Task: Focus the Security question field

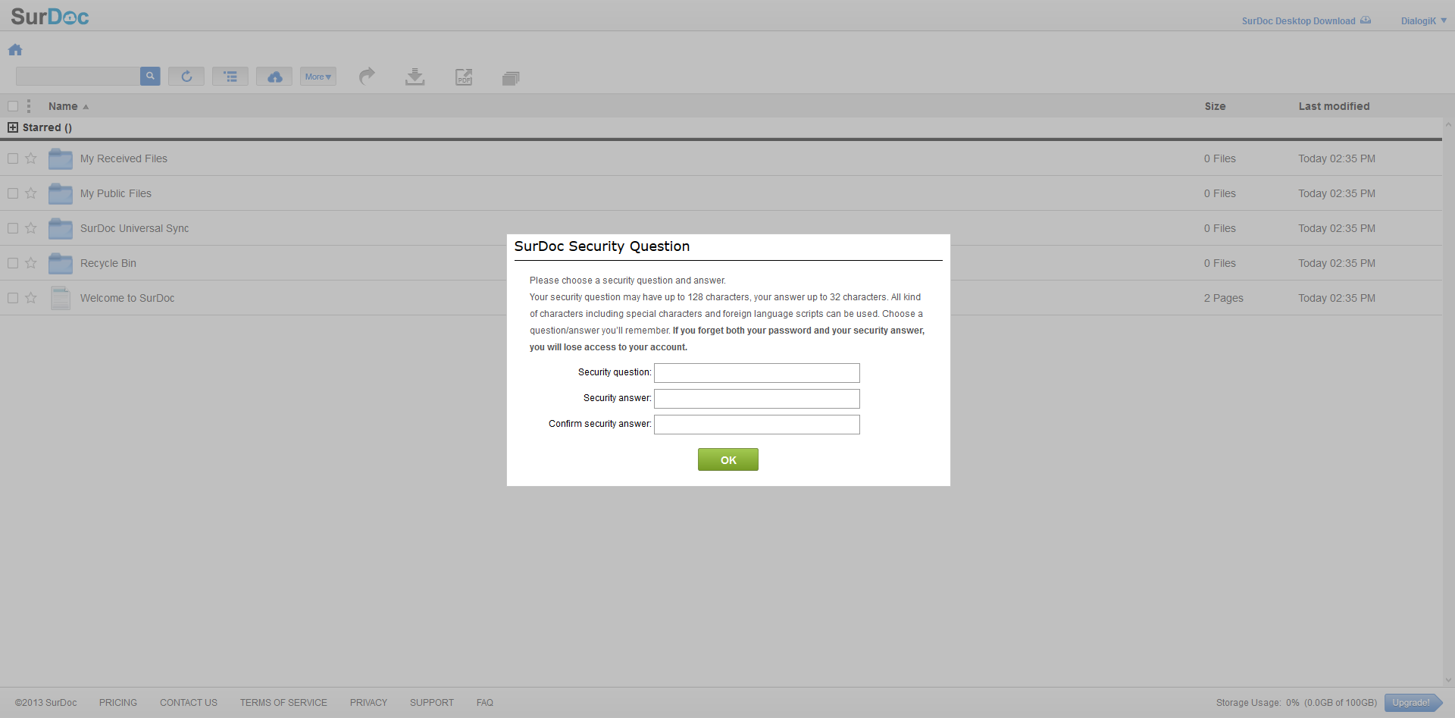Action: [x=756, y=373]
